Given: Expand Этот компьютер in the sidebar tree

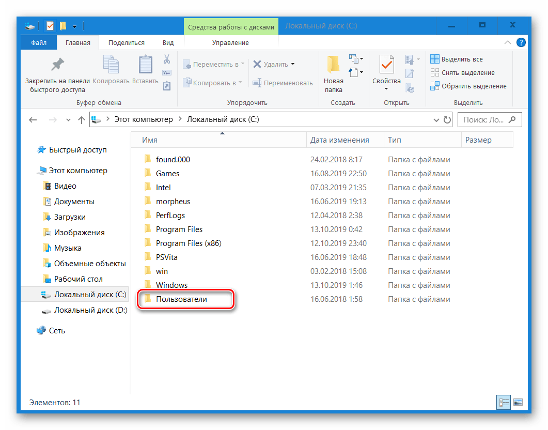Looking at the screenshot, I should (33, 170).
